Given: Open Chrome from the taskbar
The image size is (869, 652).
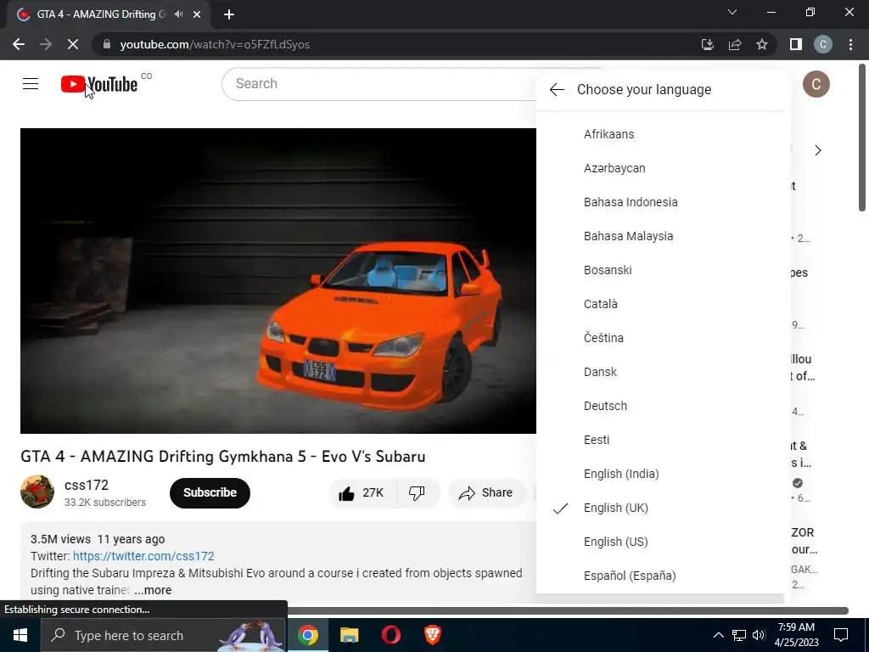Looking at the screenshot, I should pyautogui.click(x=308, y=635).
